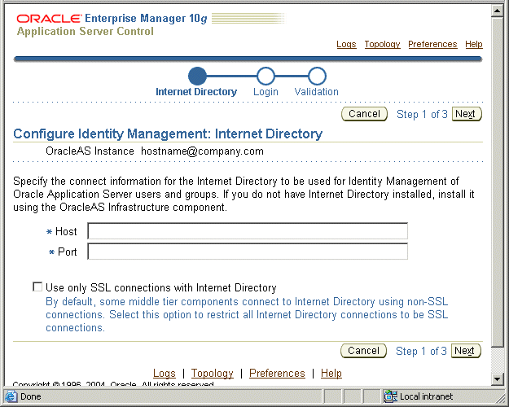The height and width of the screenshot is (407, 509).
Task: Open the Preferences link in header
Action: coord(432,44)
